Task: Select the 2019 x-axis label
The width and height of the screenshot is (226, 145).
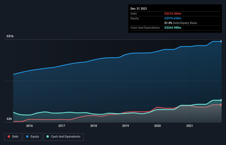Action: 126,126
